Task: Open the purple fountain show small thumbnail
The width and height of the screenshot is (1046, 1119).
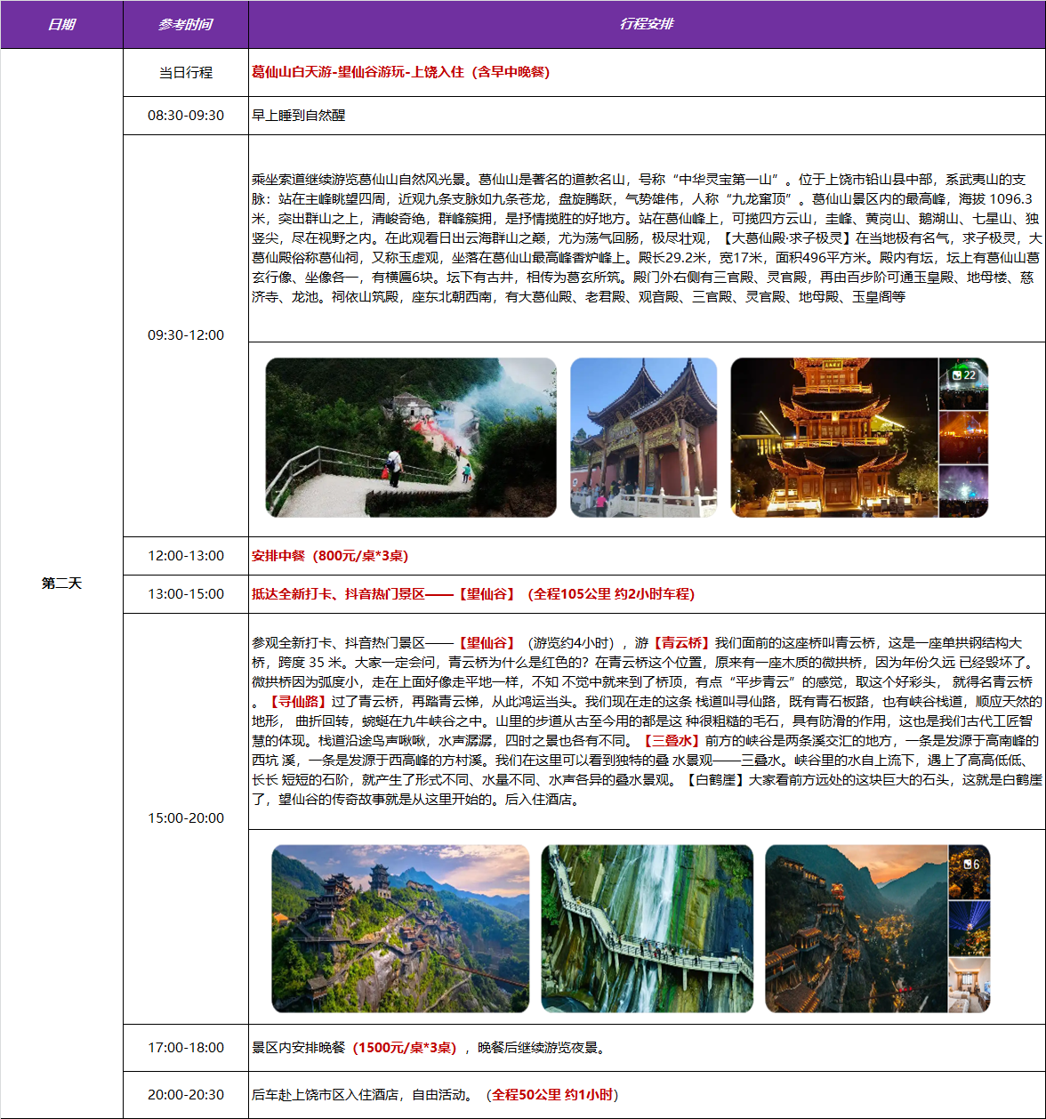Action: click(x=963, y=490)
